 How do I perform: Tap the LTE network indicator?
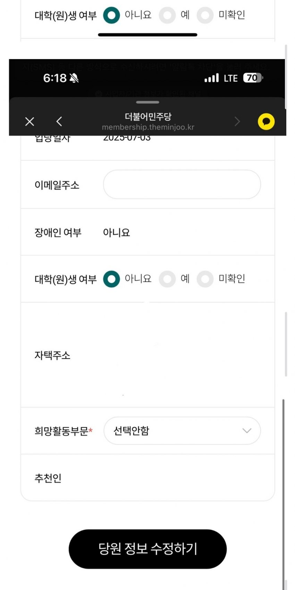pos(230,78)
